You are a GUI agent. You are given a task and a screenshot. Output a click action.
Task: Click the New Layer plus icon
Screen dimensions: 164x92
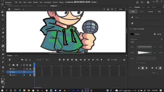pos(9,65)
